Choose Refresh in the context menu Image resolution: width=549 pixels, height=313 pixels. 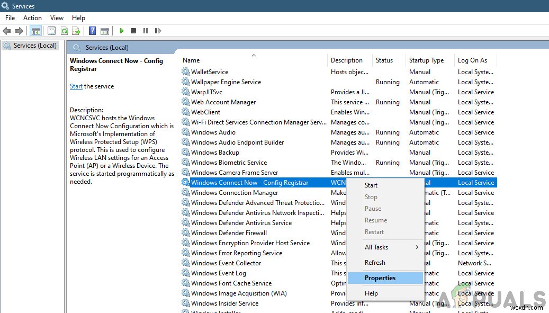tap(375, 263)
